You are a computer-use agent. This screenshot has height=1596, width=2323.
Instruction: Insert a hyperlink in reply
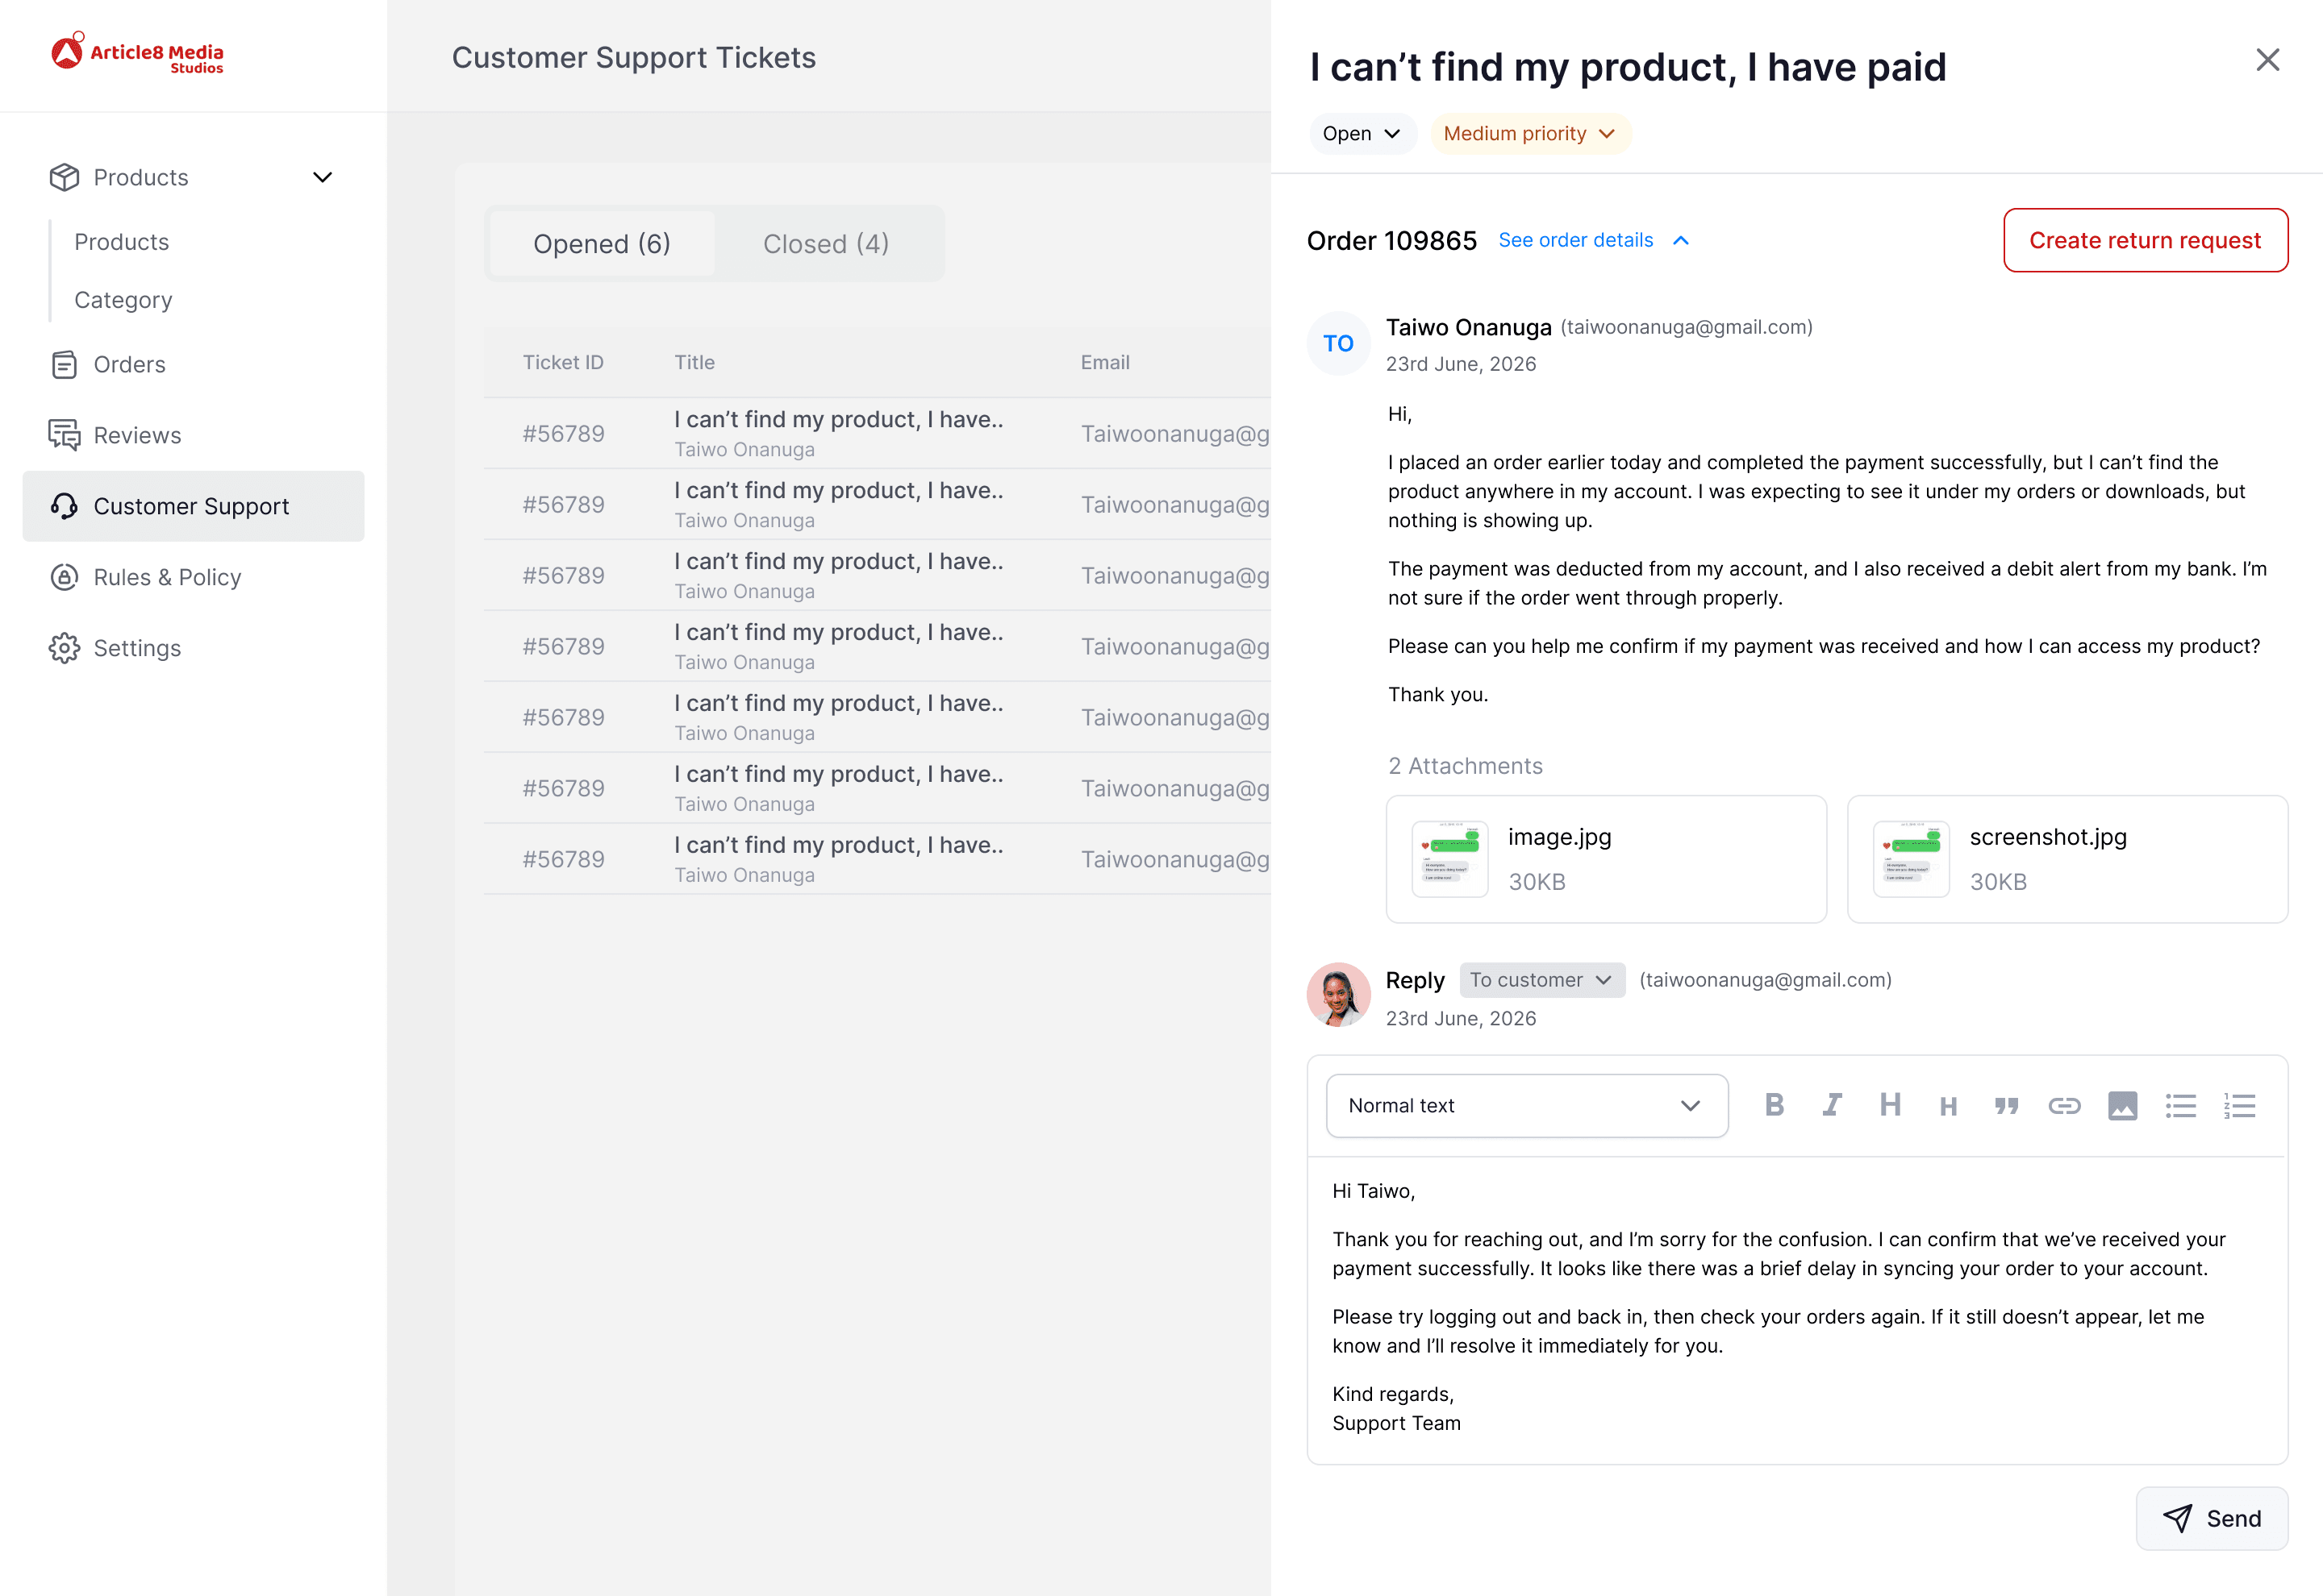click(2064, 1105)
